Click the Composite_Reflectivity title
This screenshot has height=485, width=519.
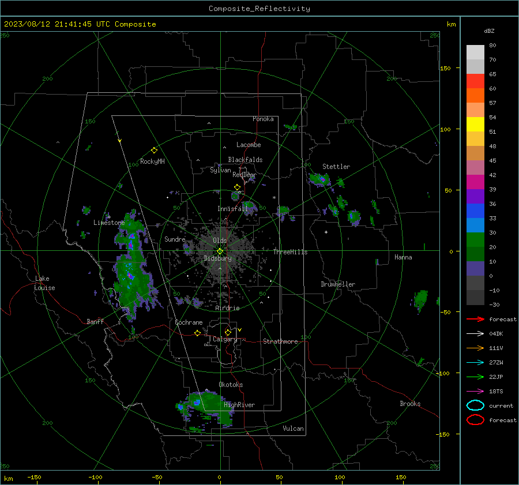pos(259,9)
